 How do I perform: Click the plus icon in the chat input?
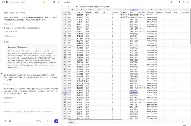(51, 121)
